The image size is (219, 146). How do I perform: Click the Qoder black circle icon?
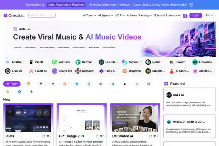click(x=148, y=62)
